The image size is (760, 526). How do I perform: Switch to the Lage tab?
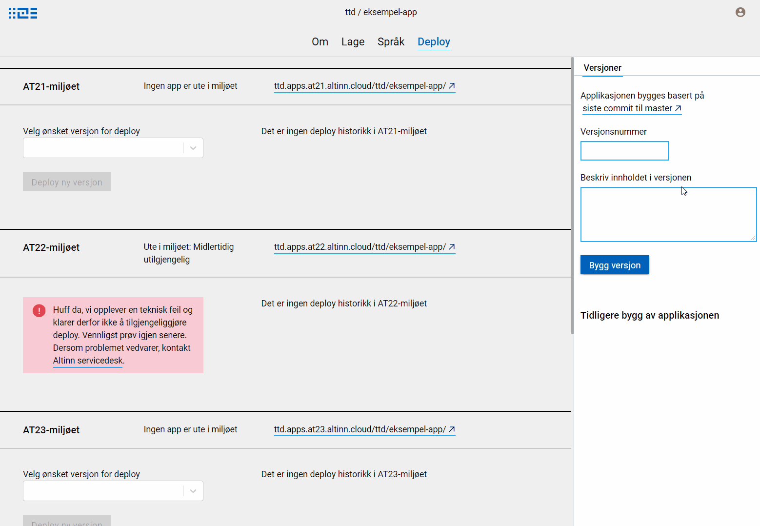[353, 42]
